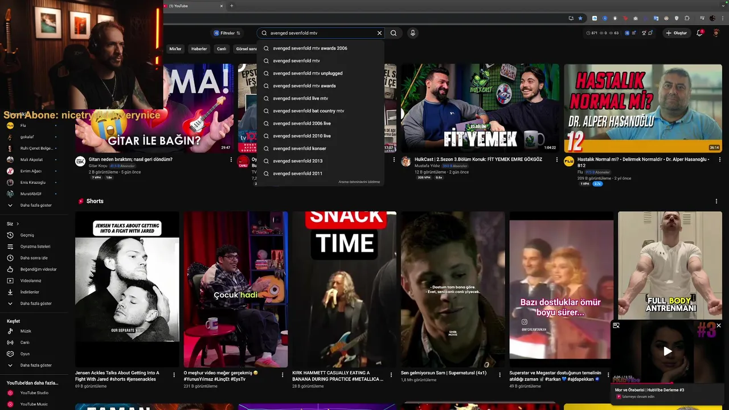Expand the miniplayer to full view
Screen dimensions: 729x410
click(616, 326)
